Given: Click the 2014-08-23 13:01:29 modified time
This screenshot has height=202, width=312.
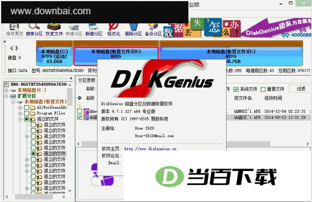Looking at the screenshot, I should [x=285, y=118].
